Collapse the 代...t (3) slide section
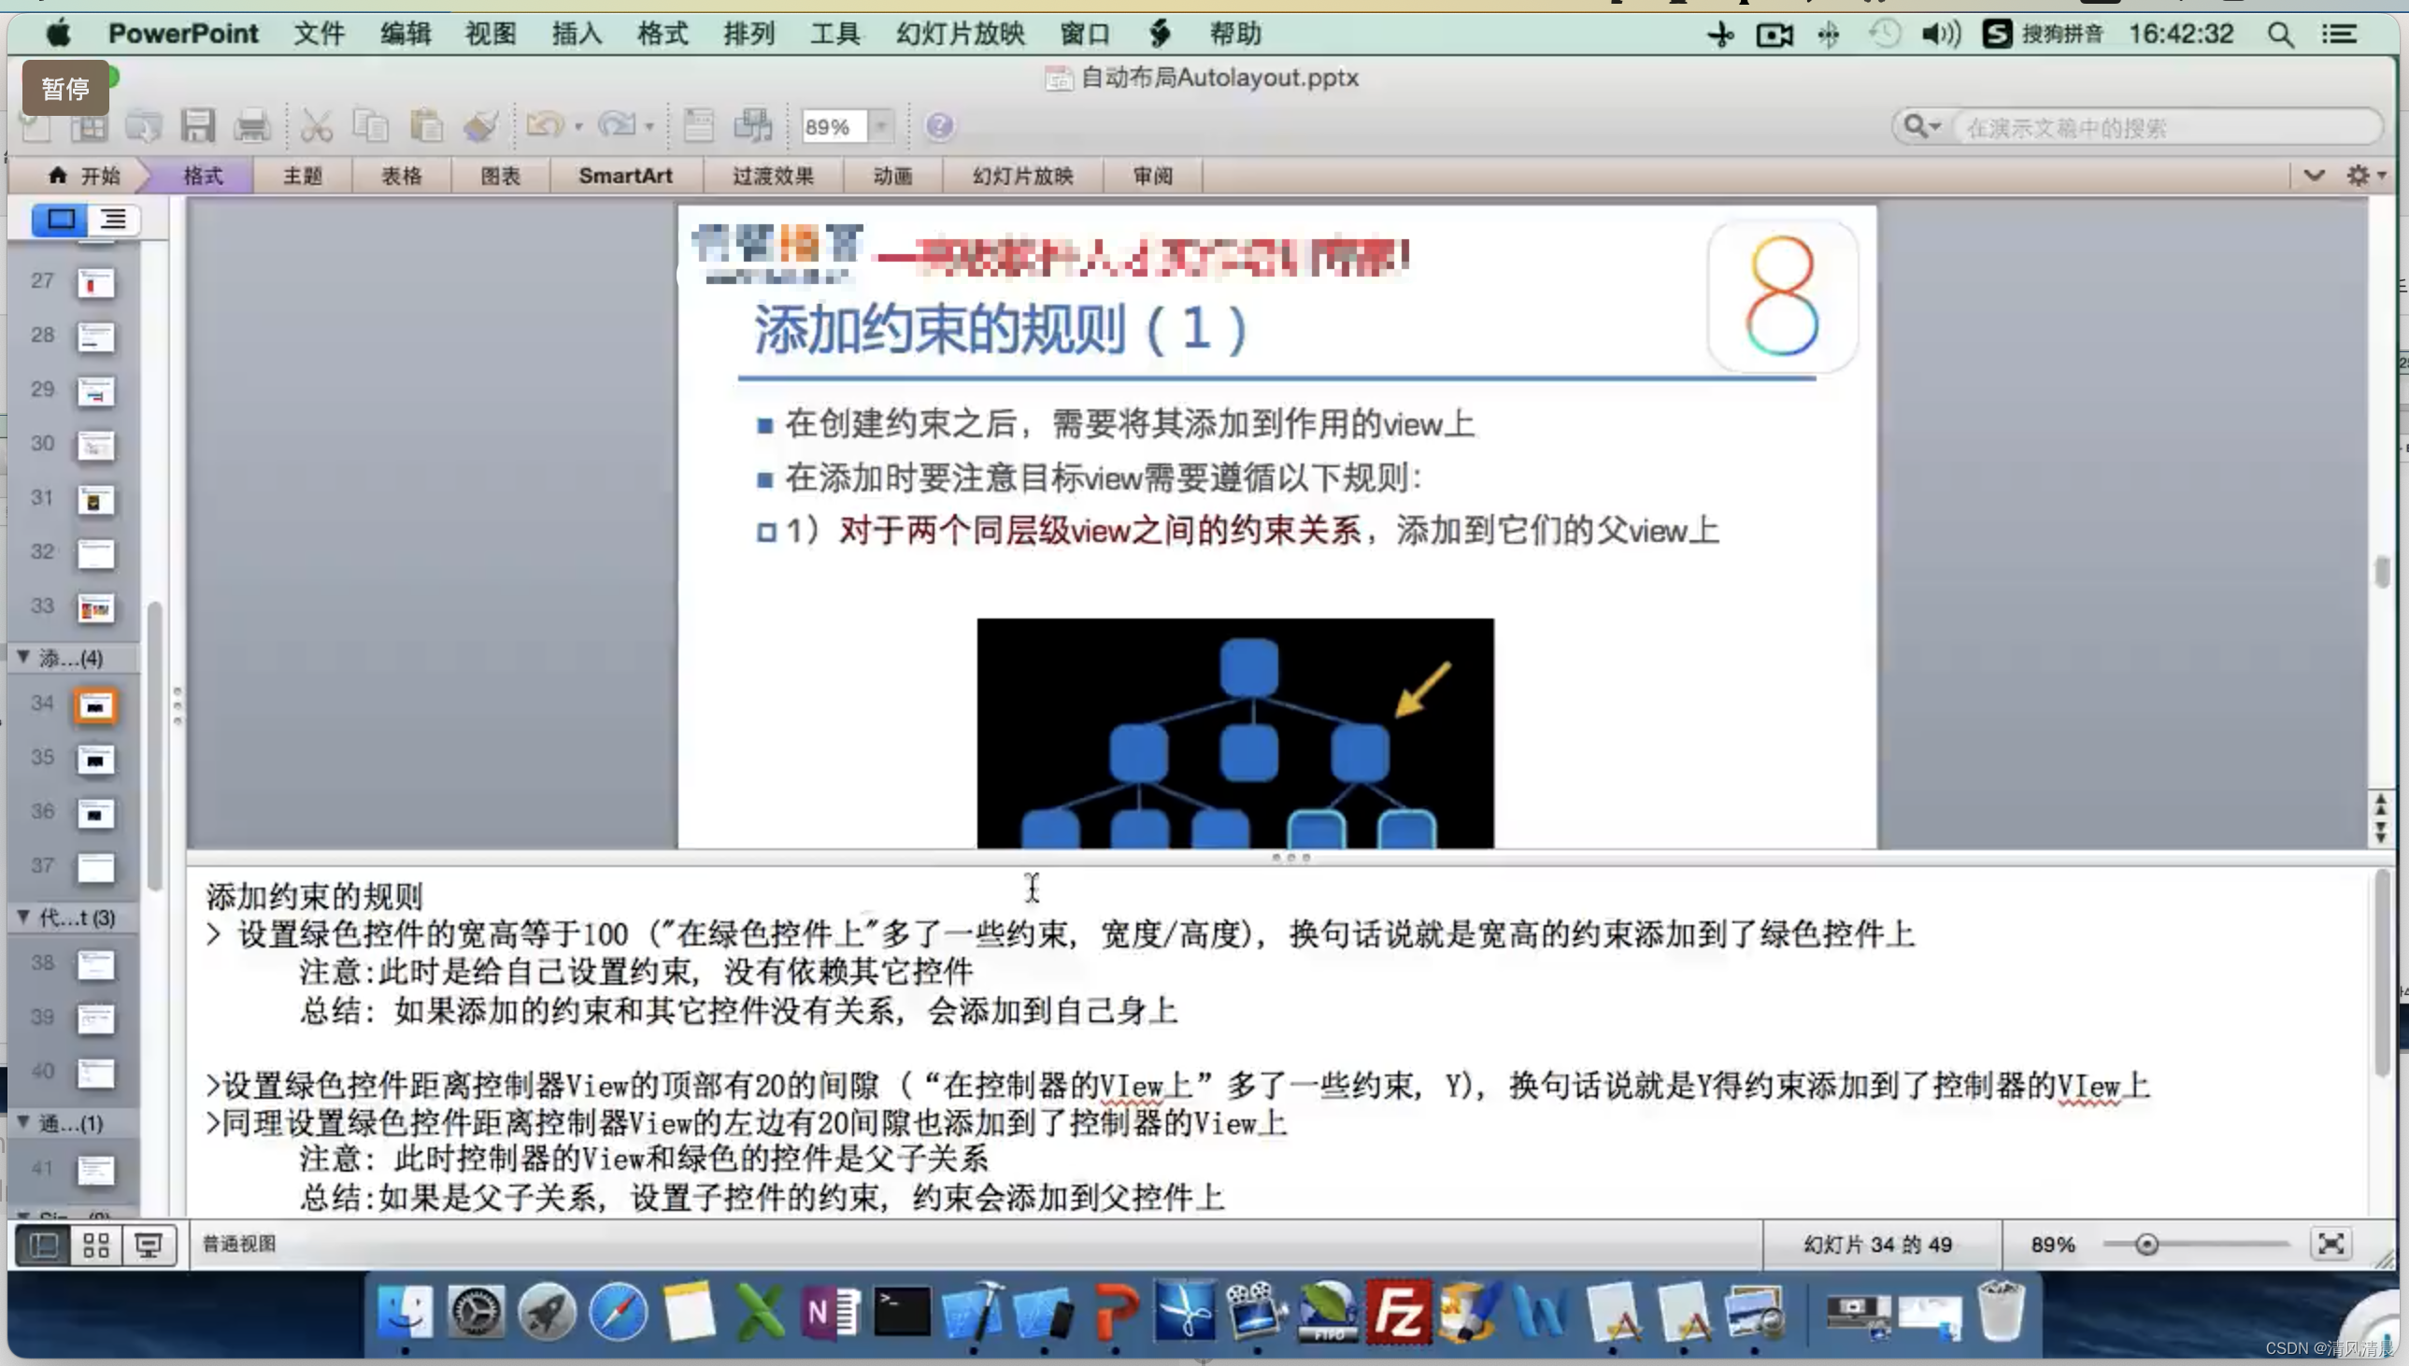The height and width of the screenshot is (1366, 2409). pyautogui.click(x=23, y=917)
